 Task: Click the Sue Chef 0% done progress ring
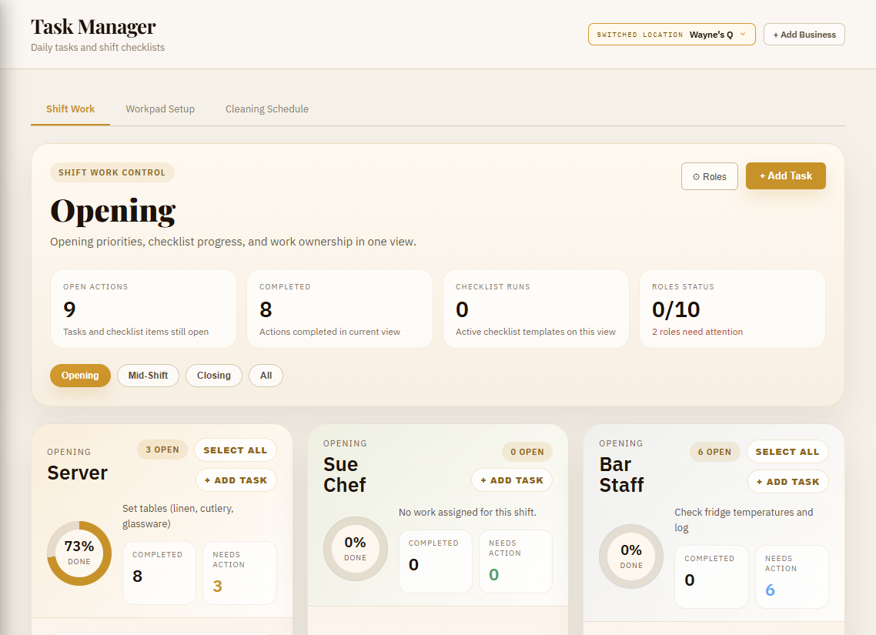click(356, 549)
